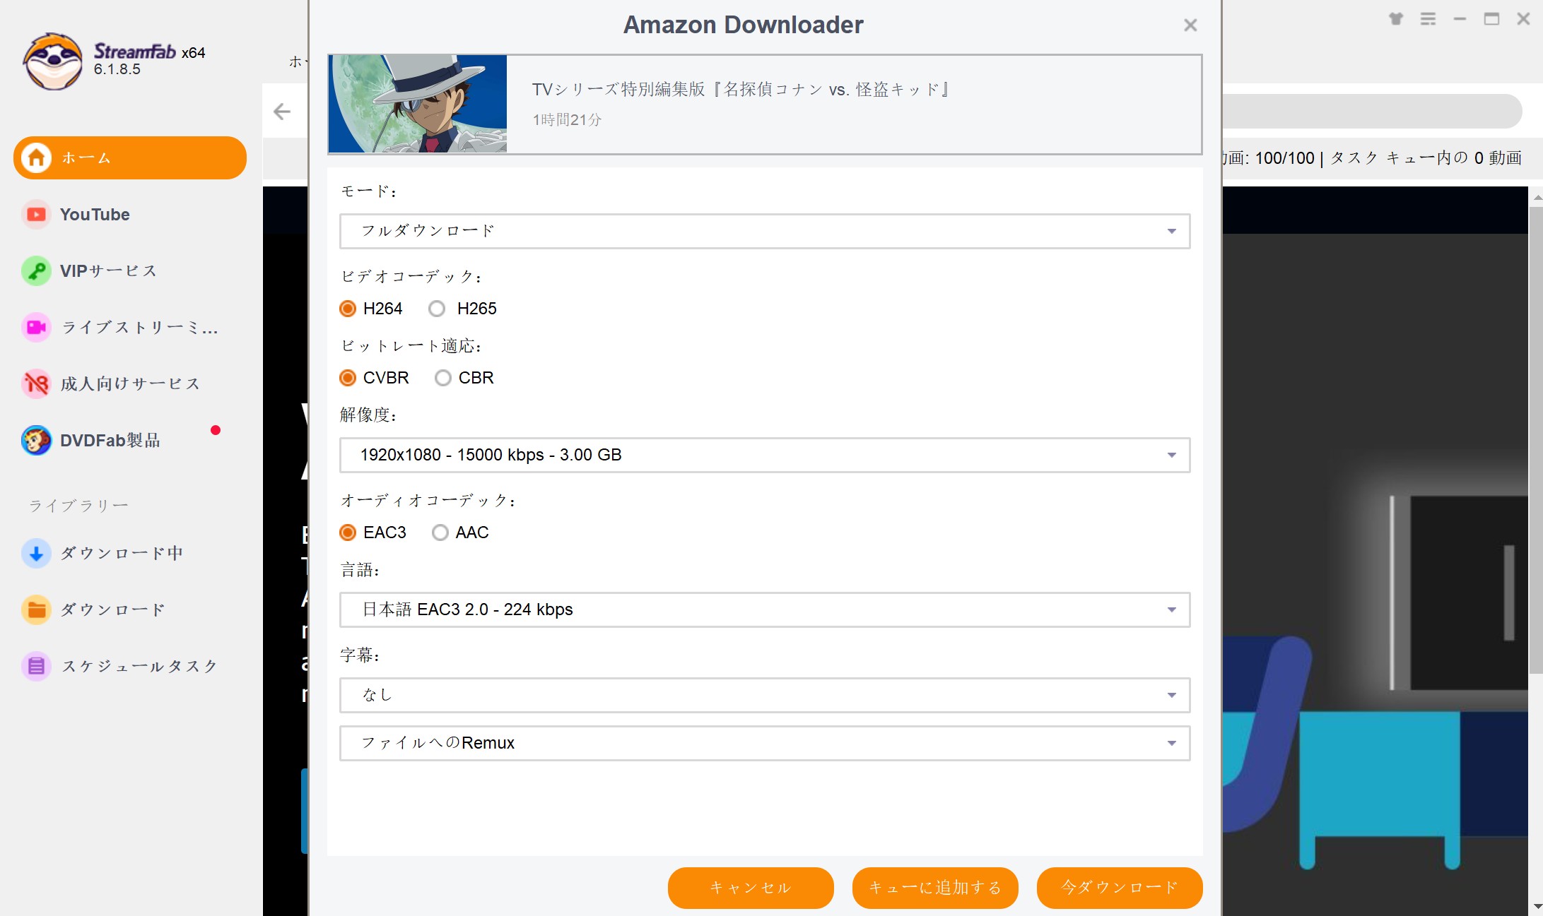
Task: Open VIPサービス in the sidebar
Action: pyautogui.click(x=130, y=270)
